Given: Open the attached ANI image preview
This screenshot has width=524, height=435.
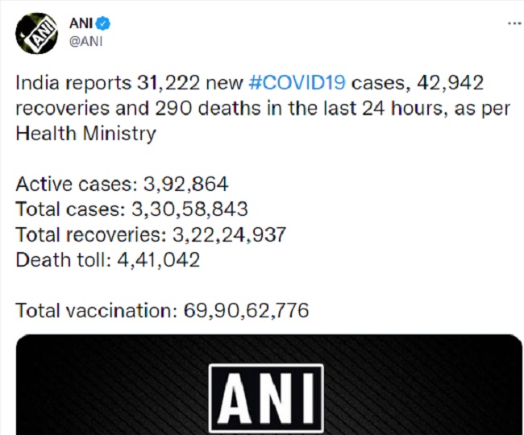Looking at the screenshot, I should click(x=269, y=384).
